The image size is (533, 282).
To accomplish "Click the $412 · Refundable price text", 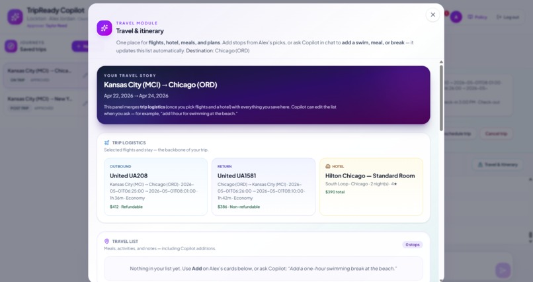I will [x=126, y=207].
